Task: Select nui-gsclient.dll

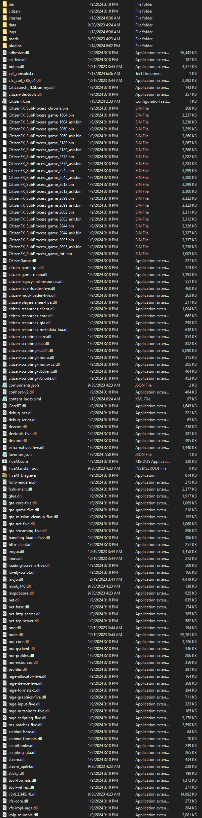Action: point(21,648)
